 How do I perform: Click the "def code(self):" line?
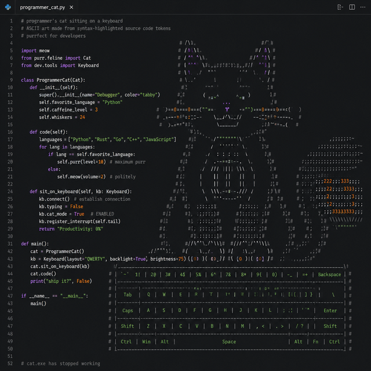(49, 132)
